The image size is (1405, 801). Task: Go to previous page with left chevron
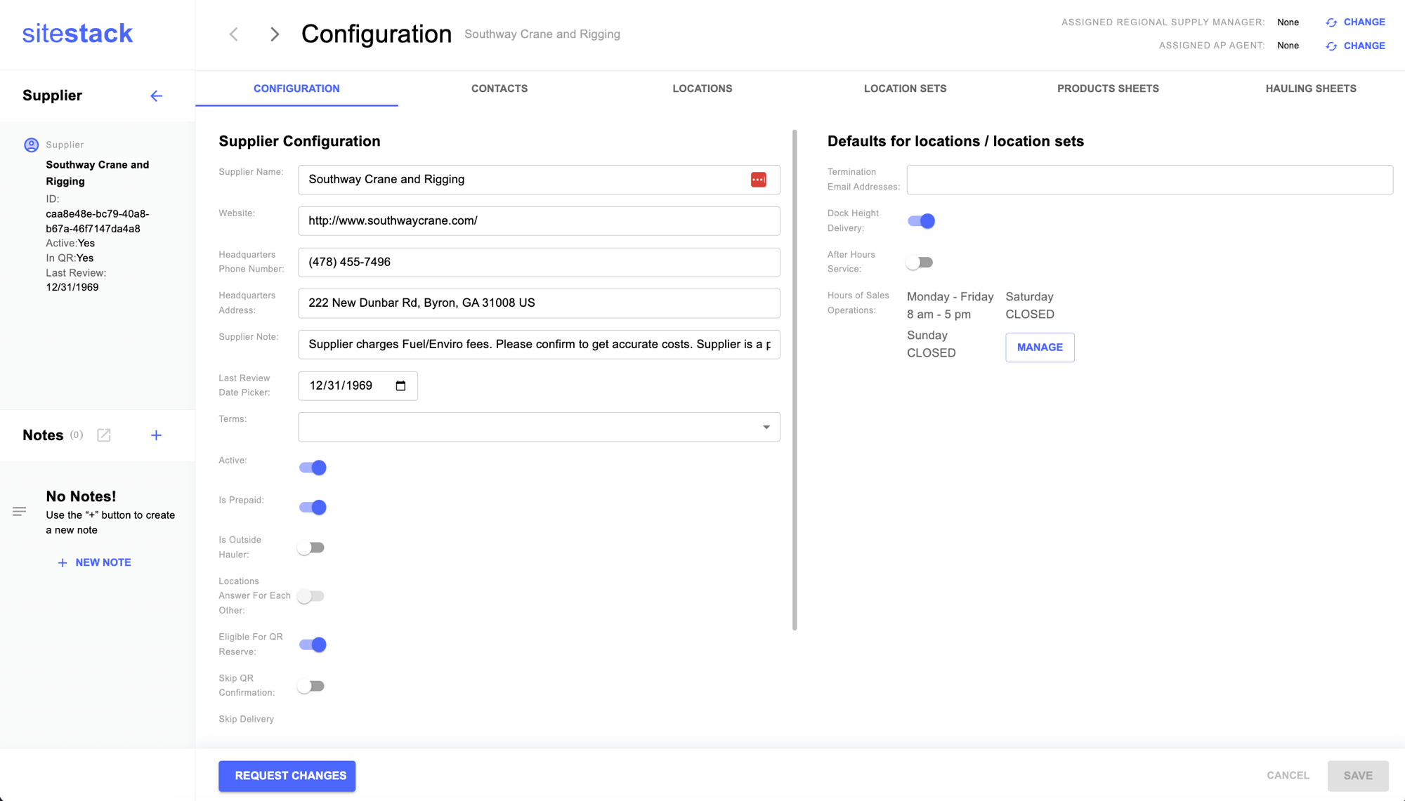point(234,34)
